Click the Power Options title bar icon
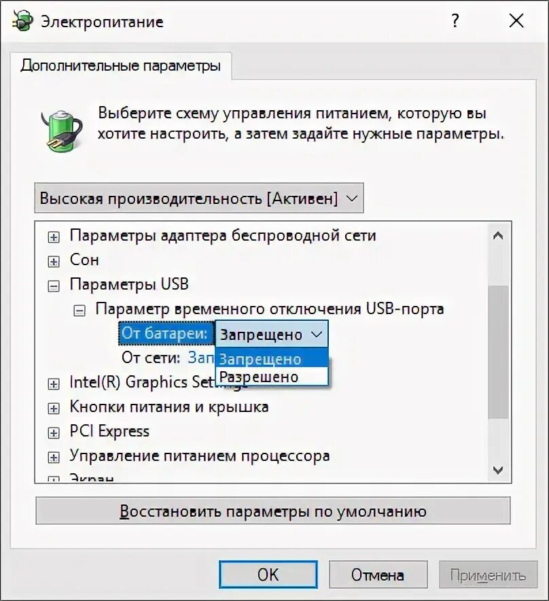This screenshot has width=549, height=601. point(22,20)
